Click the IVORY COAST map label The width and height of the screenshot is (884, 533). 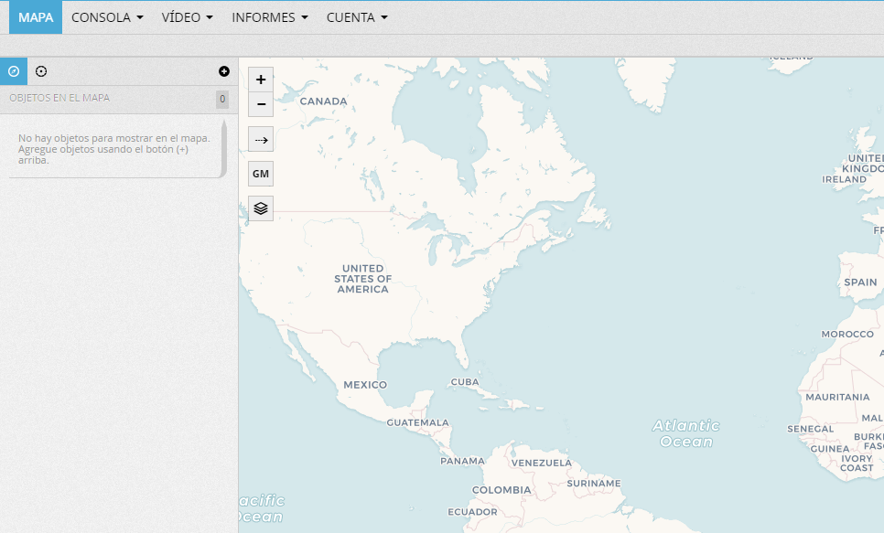coord(857,464)
